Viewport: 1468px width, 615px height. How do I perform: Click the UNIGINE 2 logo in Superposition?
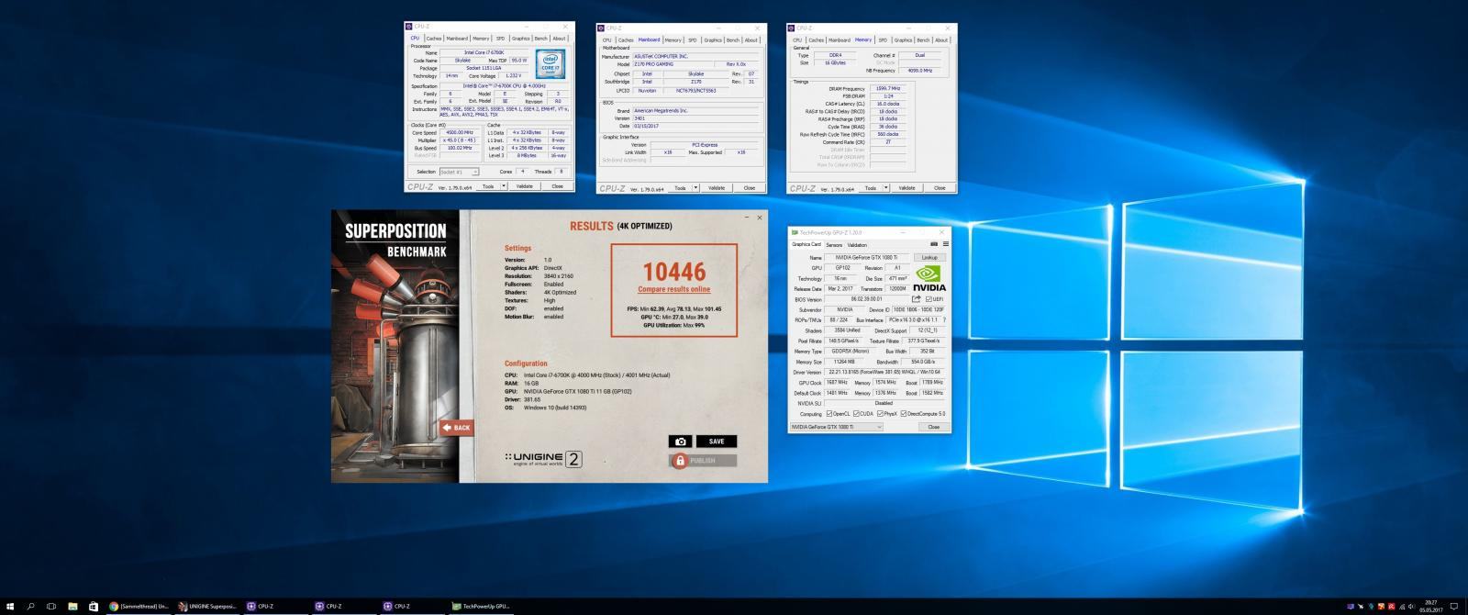[x=543, y=458]
